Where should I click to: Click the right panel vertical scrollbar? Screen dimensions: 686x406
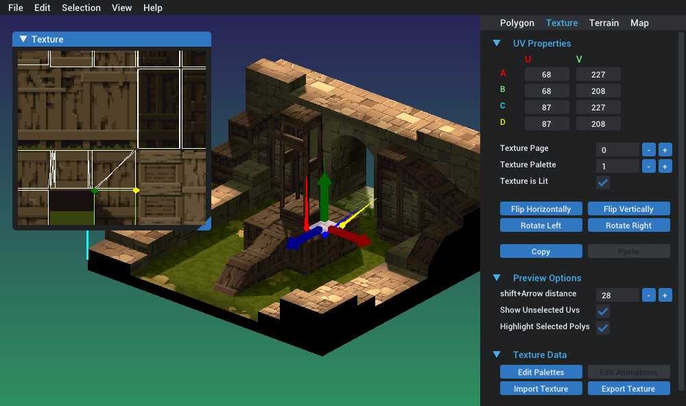681,210
